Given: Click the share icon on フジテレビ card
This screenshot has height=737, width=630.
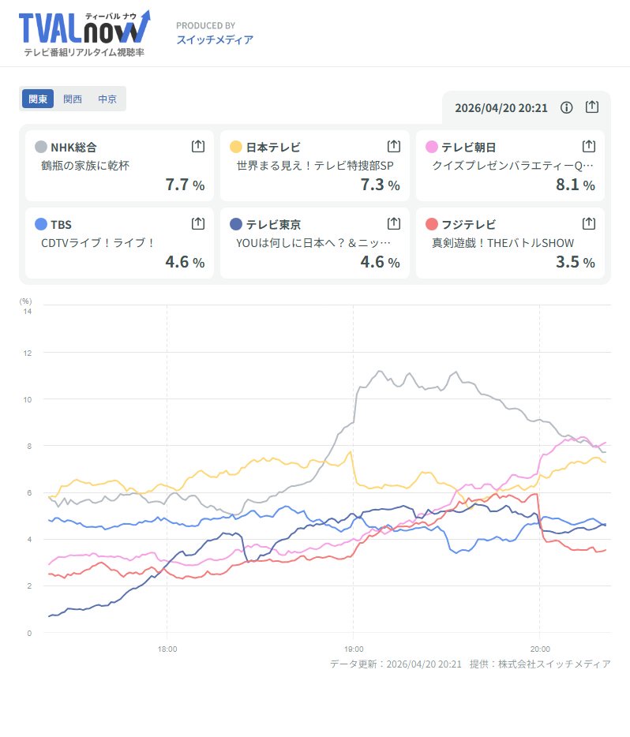Looking at the screenshot, I should pos(588,224).
